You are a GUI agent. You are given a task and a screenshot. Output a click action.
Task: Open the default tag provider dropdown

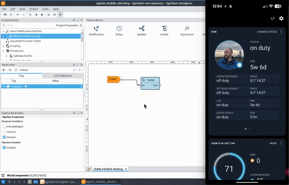point(48,70)
